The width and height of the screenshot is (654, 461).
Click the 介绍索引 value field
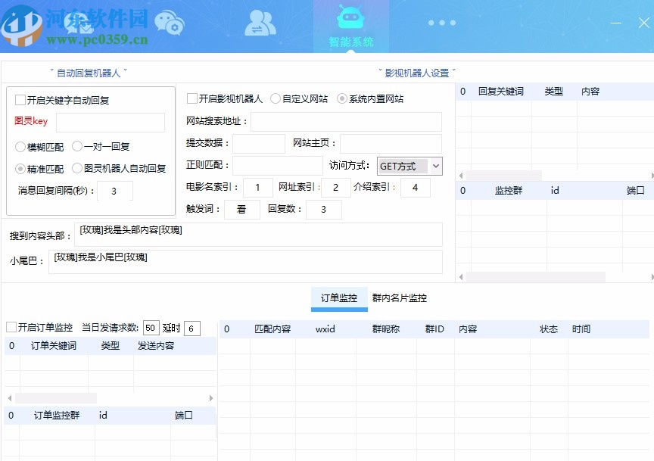point(416,187)
